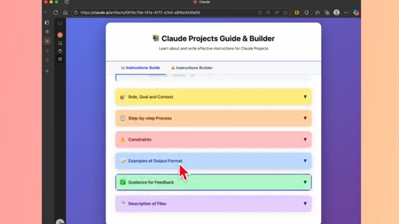This screenshot has width=399, height=224.
Task: Expand Description of Files arrow
Action: 305,203
